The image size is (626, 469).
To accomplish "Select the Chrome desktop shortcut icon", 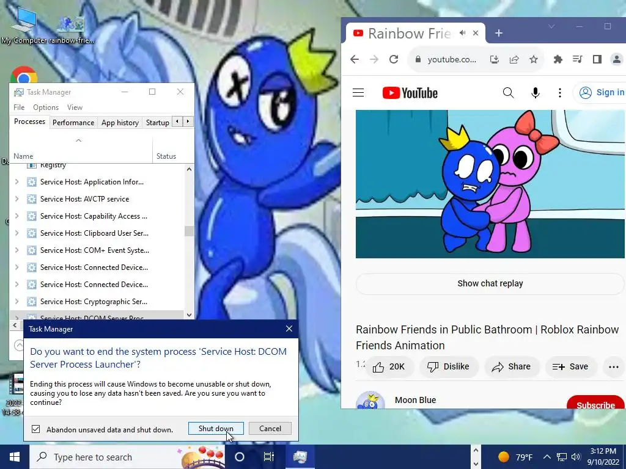I will click(x=24, y=75).
